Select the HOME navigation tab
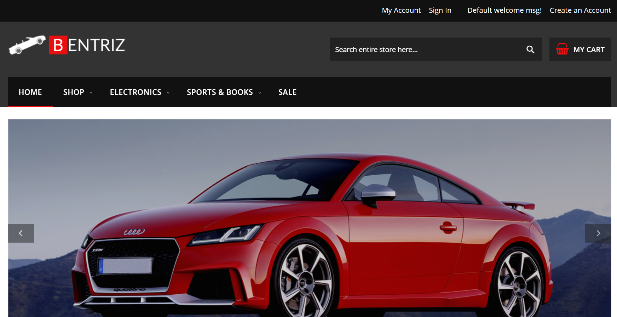Screen dimensions: 617x317 click(30, 92)
